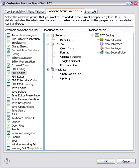The width and height of the screenshot is (139, 168).
Task: Select the Resource Navigation label
Action: pos(24,133)
